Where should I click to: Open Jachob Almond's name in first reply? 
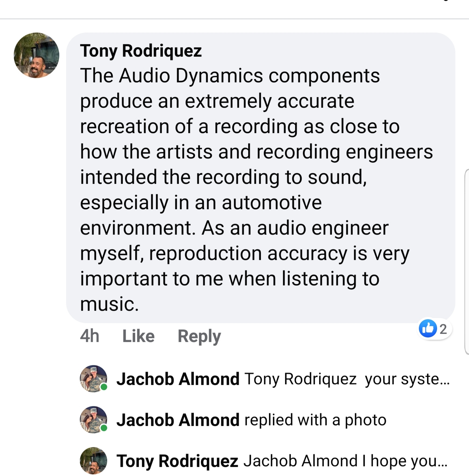(178, 379)
